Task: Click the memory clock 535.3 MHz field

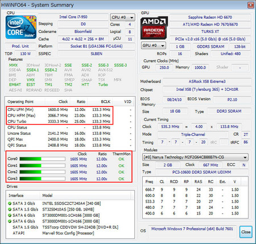Action: (x=170, y=127)
